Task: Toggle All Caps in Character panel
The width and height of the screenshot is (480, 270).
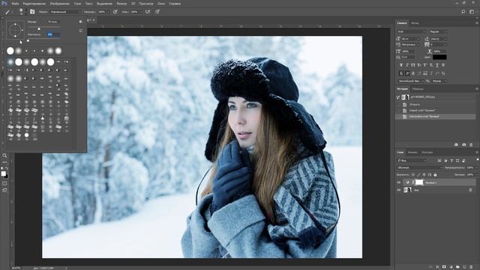Action: 413,65
